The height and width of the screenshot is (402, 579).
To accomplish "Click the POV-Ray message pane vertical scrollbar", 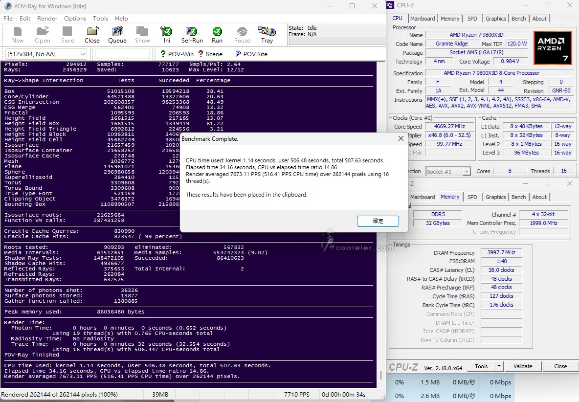I will click(x=381, y=220).
